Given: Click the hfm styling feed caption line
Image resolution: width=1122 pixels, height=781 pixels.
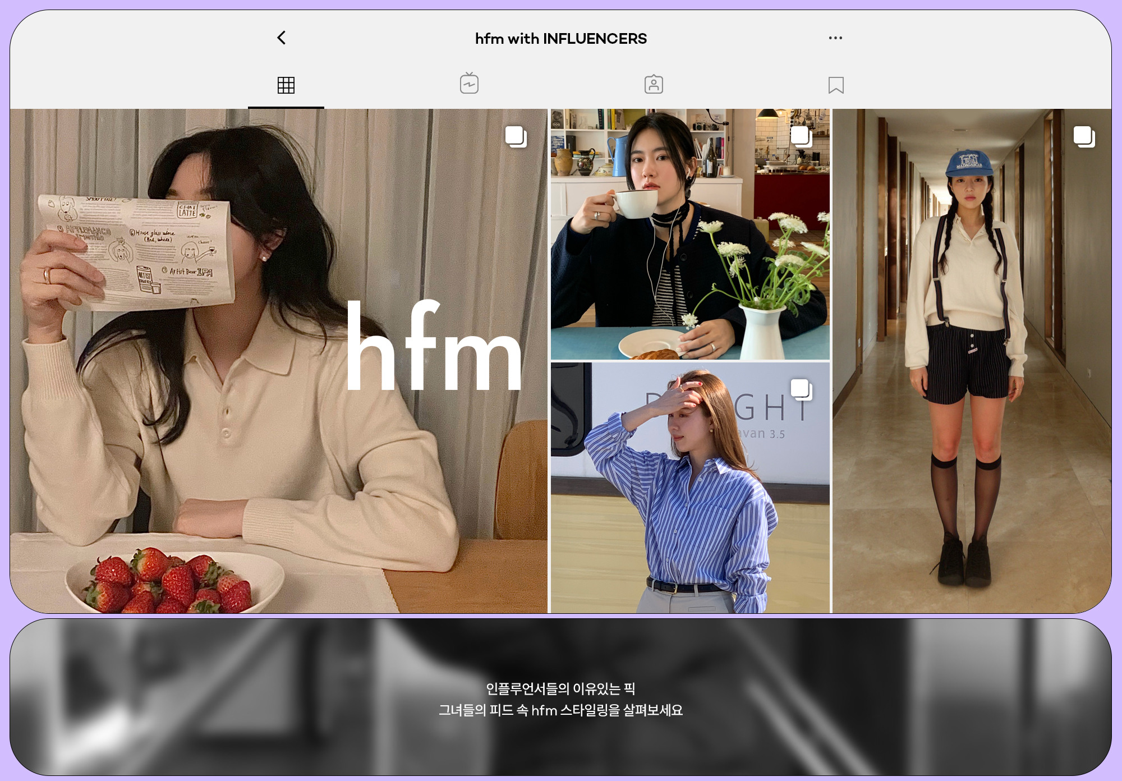Looking at the screenshot, I should pos(560,710).
